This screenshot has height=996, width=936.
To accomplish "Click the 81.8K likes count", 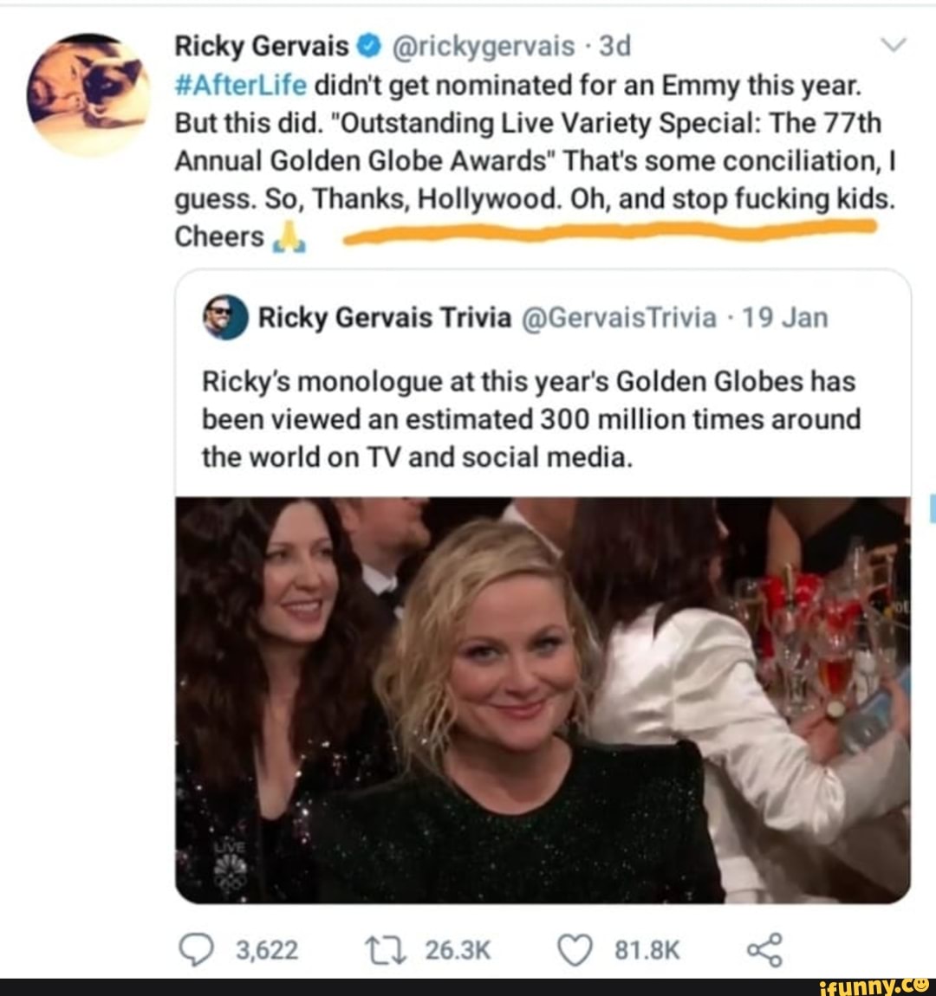I will 647,951.
